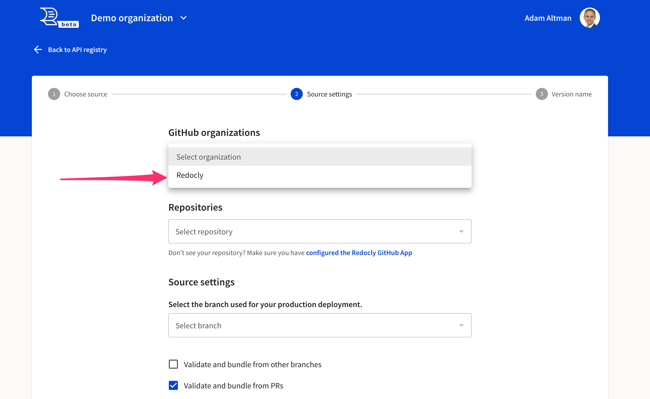The image size is (650, 399).
Task: Click the Redocly beta logo
Action: click(59, 18)
